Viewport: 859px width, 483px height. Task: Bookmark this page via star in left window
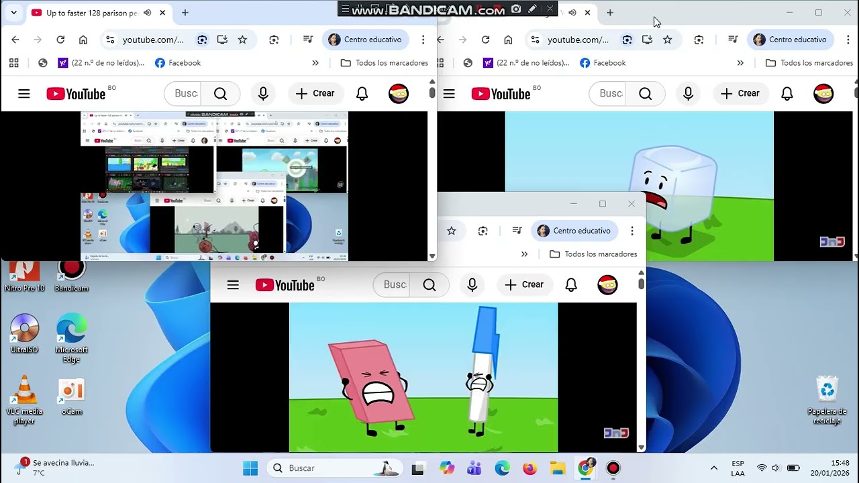242,40
